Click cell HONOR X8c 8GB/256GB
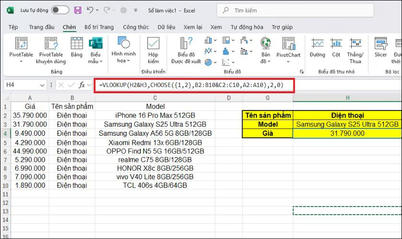The image size is (402, 239). tap(155, 168)
